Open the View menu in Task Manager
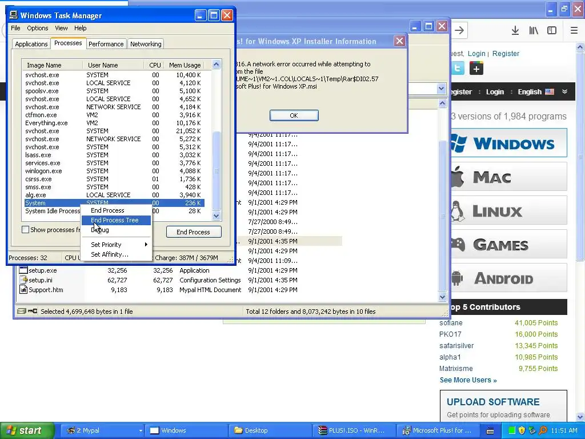585x439 pixels. click(61, 28)
